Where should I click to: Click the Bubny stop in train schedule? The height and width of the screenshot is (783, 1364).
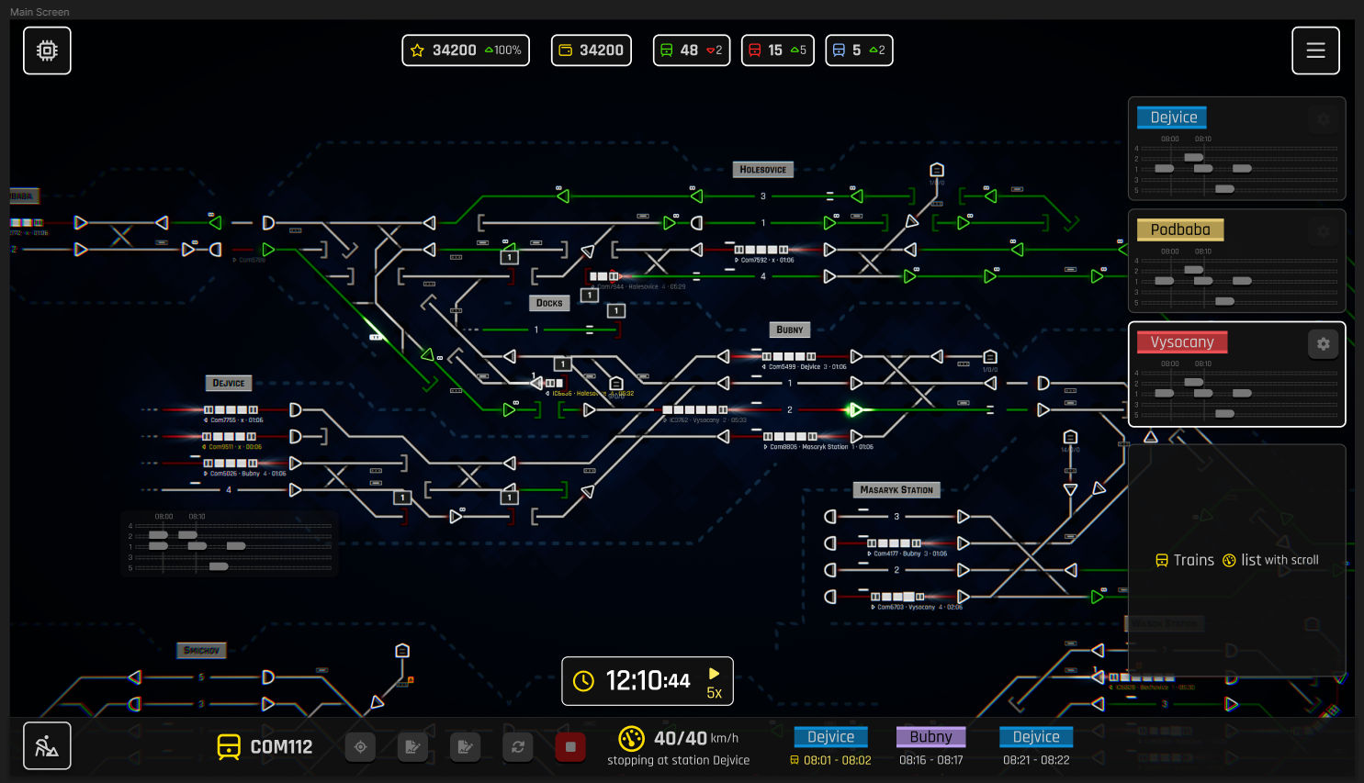tap(930, 737)
